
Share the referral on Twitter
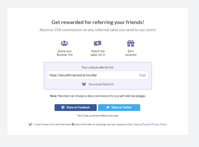pyautogui.click(x=119, y=107)
